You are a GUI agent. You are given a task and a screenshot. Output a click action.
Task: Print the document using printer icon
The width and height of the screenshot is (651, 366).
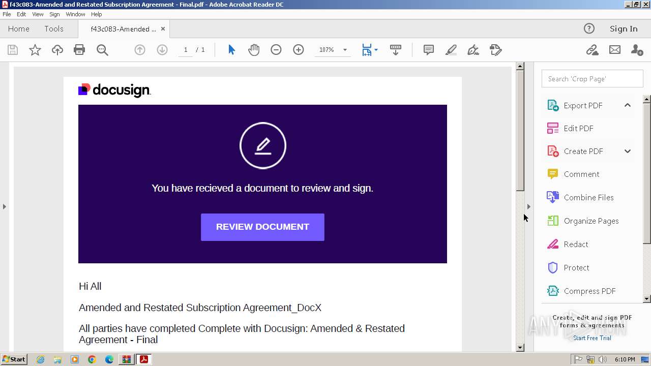[x=79, y=50]
